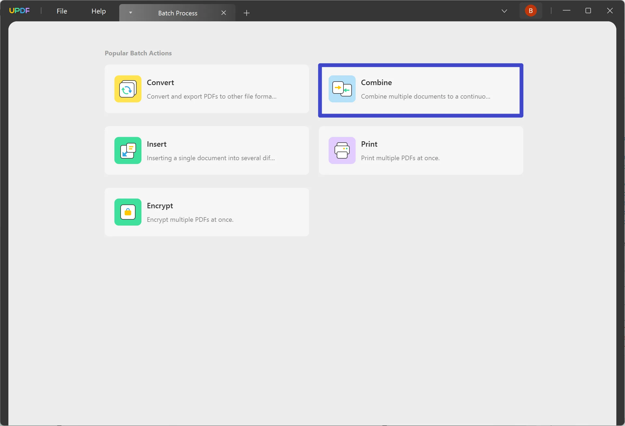Click the File menu item
This screenshot has height=426, width=625.
coord(62,11)
